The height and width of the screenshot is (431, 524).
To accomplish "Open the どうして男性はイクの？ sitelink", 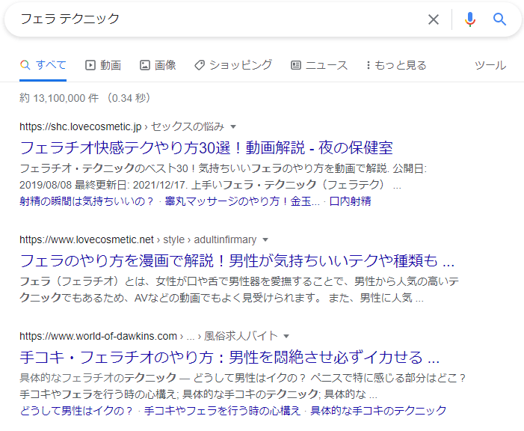I will [x=76, y=410].
